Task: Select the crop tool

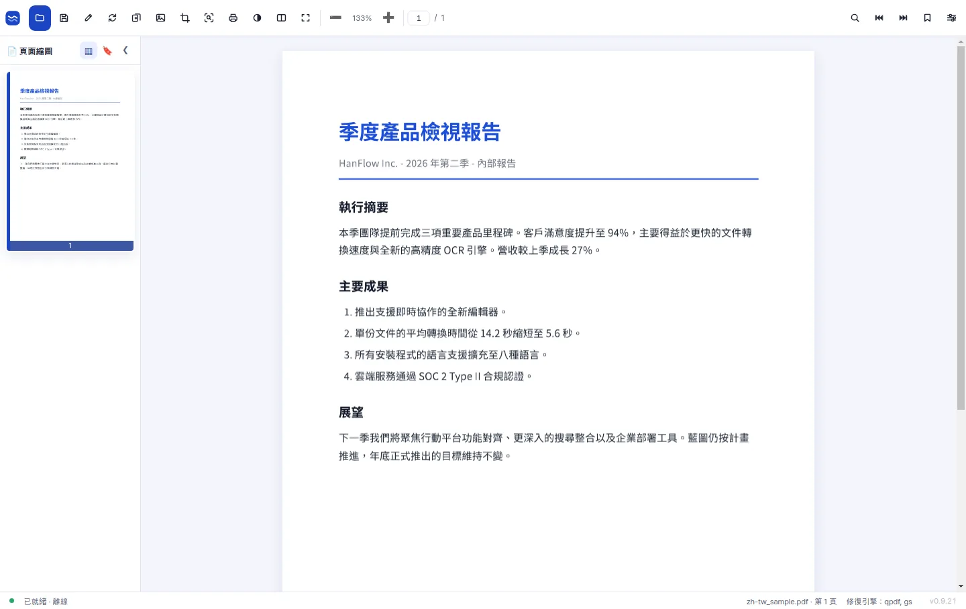Action: click(185, 18)
